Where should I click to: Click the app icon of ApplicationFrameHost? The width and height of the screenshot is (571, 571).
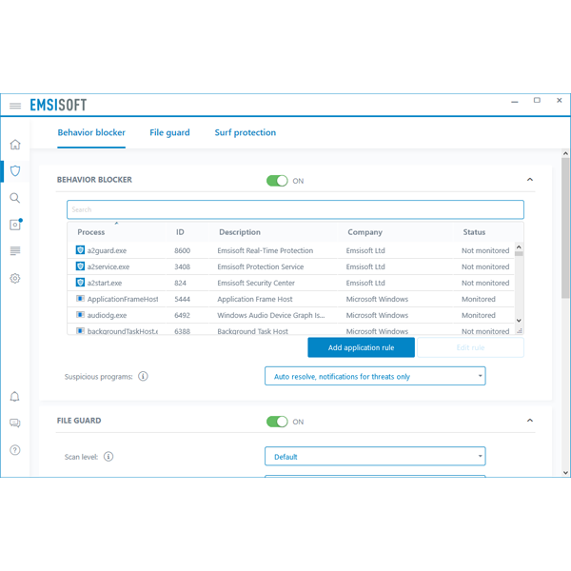point(80,299)
